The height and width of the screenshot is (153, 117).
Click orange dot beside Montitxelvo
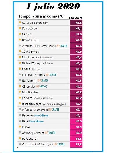(20, 92)
